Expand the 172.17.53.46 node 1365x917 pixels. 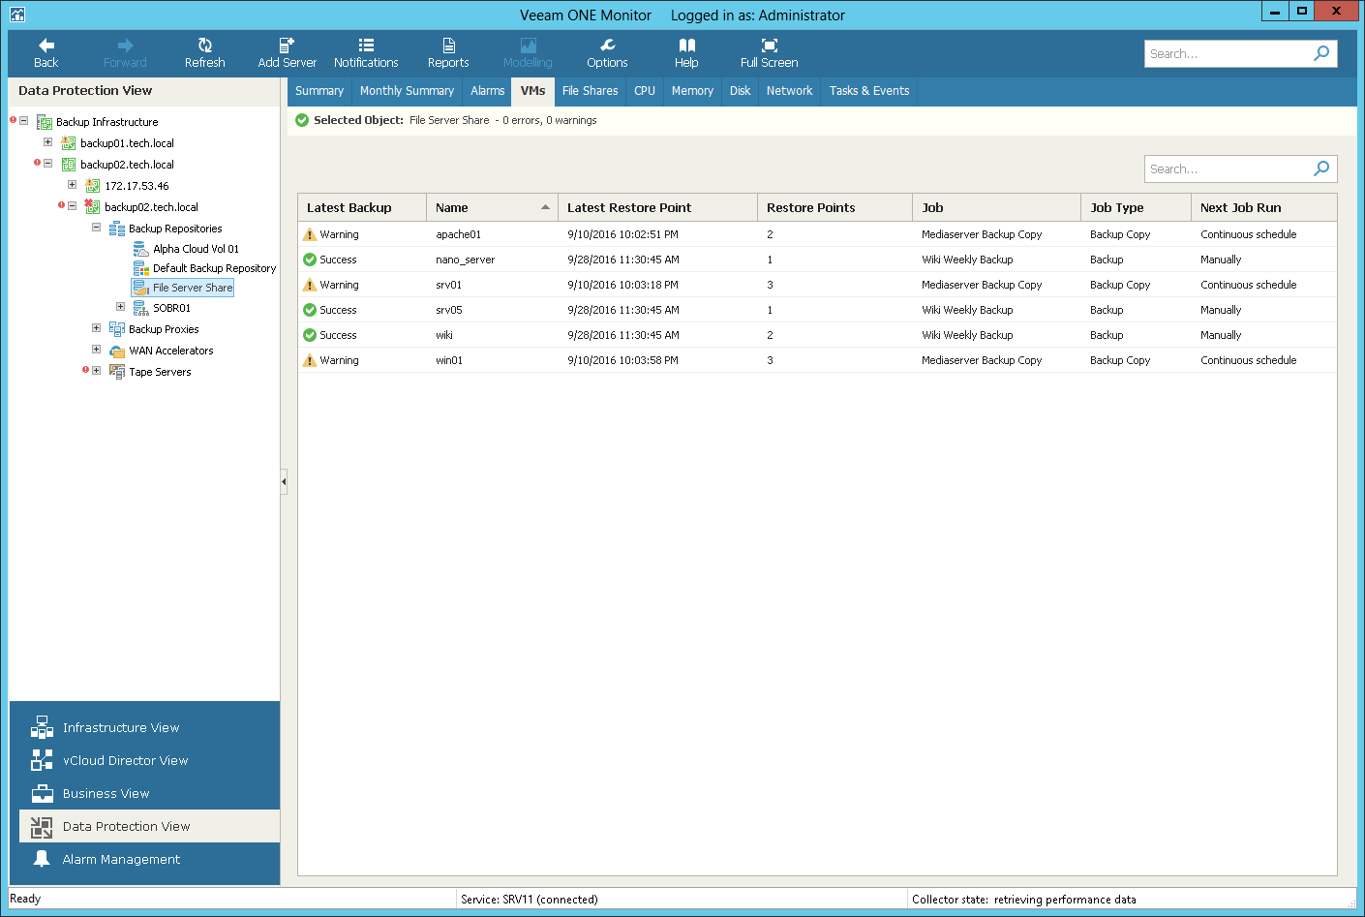(x=72, y=185)
